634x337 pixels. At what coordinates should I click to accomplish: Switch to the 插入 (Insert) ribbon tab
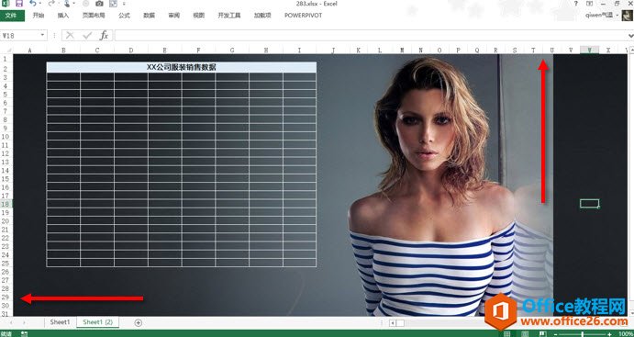[63, 16]
